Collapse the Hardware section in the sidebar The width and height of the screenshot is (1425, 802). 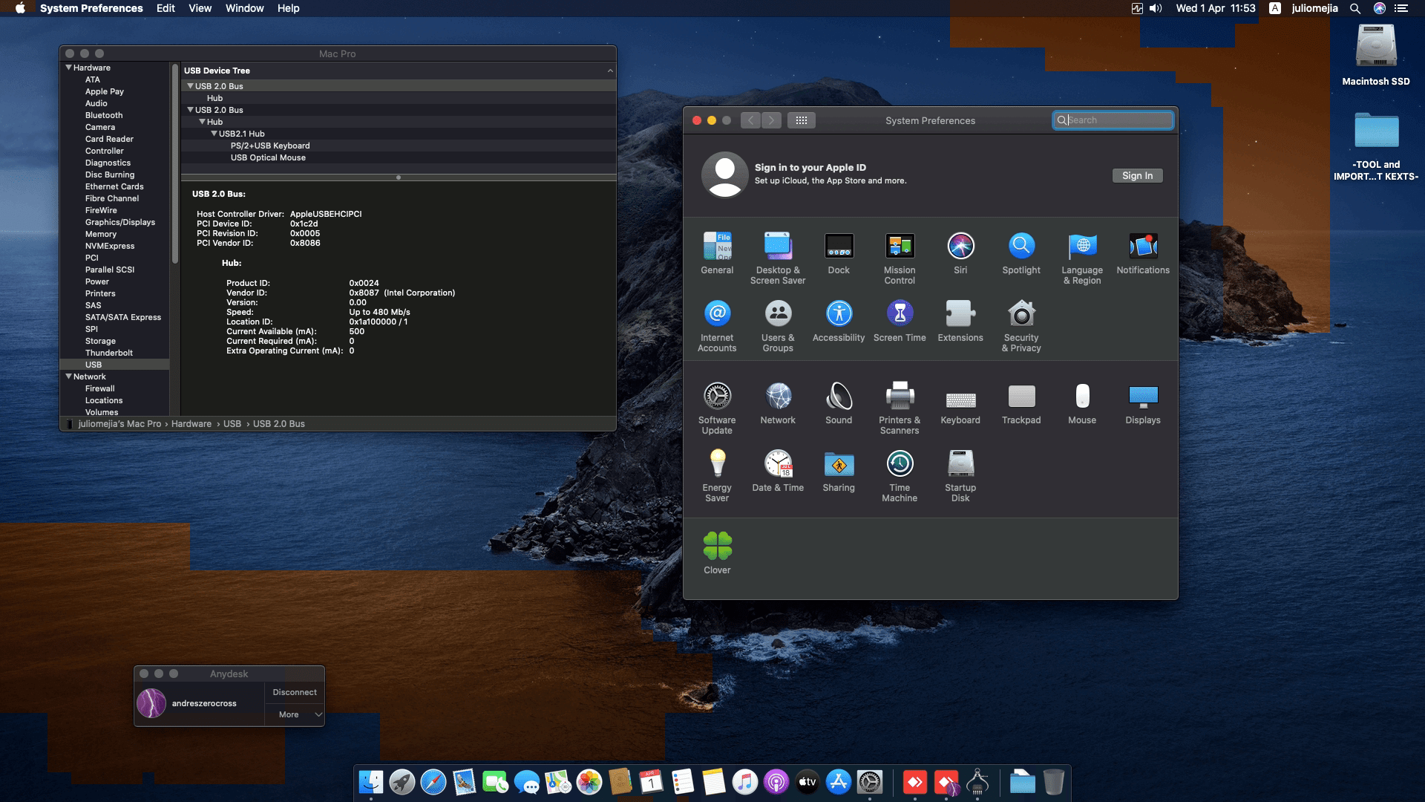pos(67,68)
